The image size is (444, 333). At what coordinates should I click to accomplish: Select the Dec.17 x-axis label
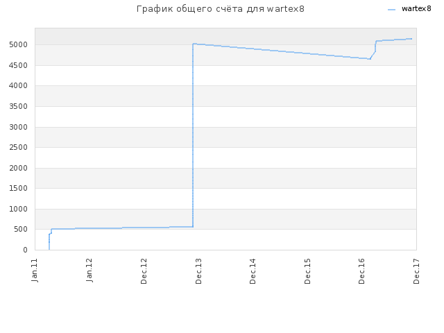pyautogui.click(x=416, y=271)
